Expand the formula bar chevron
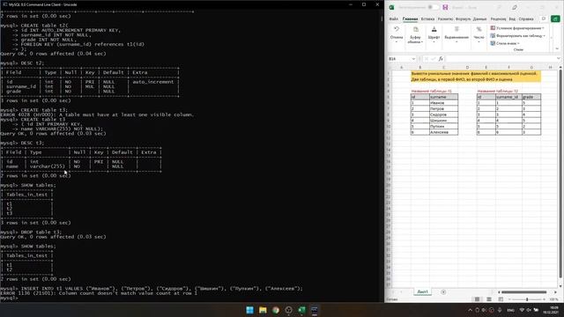 pyautogui.click(x=558, y=59)
